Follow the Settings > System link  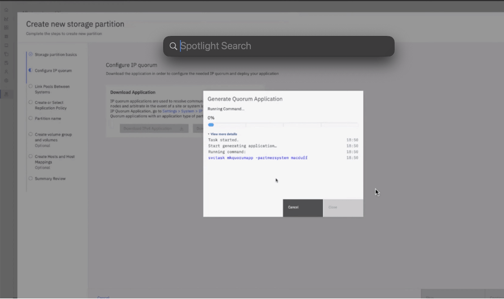click(x=179, y=112)
